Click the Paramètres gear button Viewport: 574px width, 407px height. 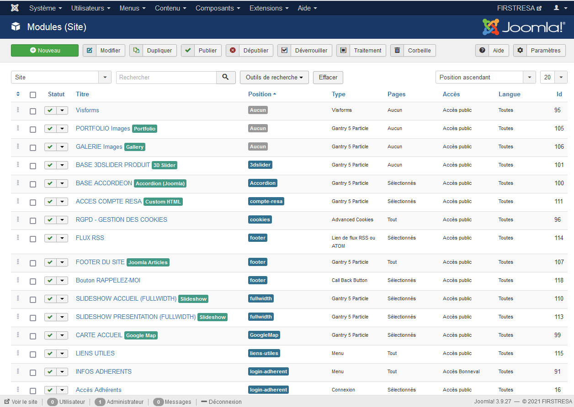pyautogui.click(x=540, y=50)
